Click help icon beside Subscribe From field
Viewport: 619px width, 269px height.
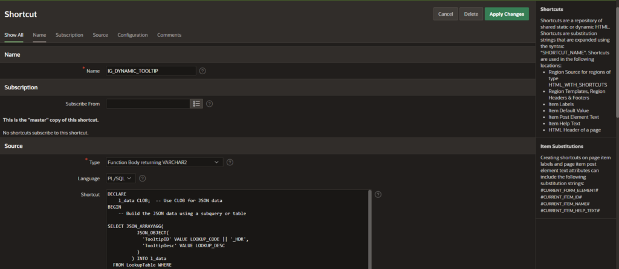point(209,104)
